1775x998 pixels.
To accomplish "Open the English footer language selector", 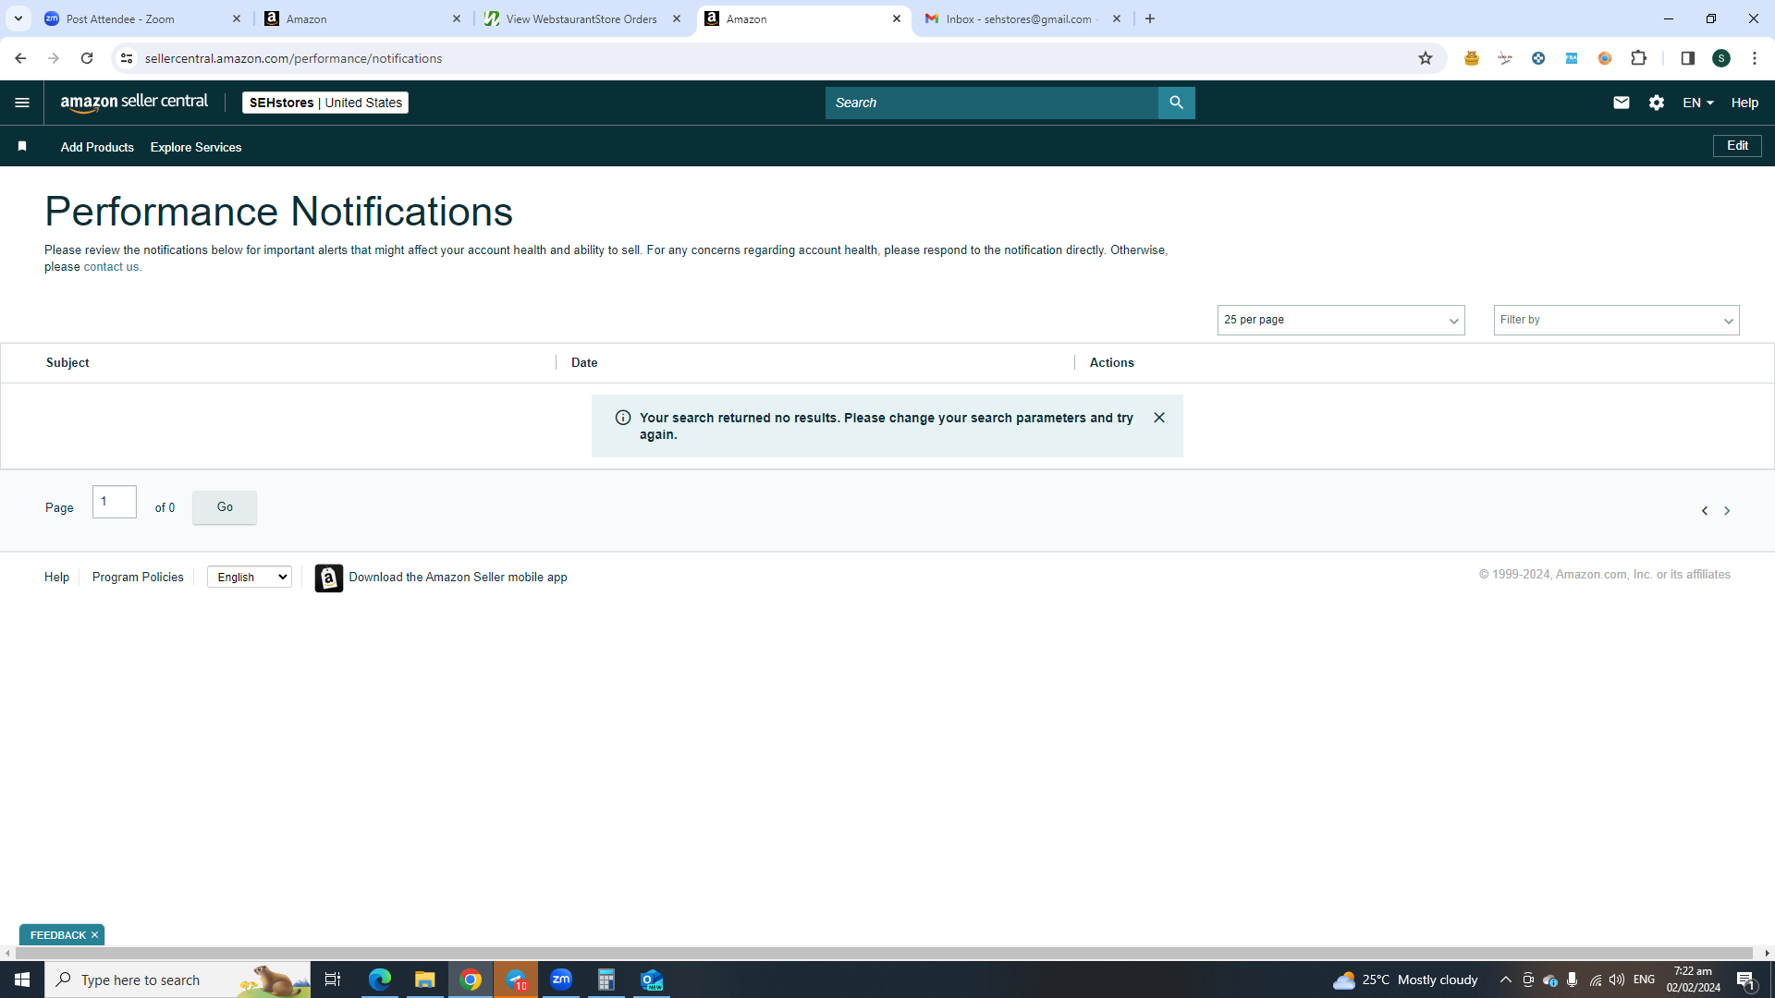I will pyautogui.click(x=250, y=577).
